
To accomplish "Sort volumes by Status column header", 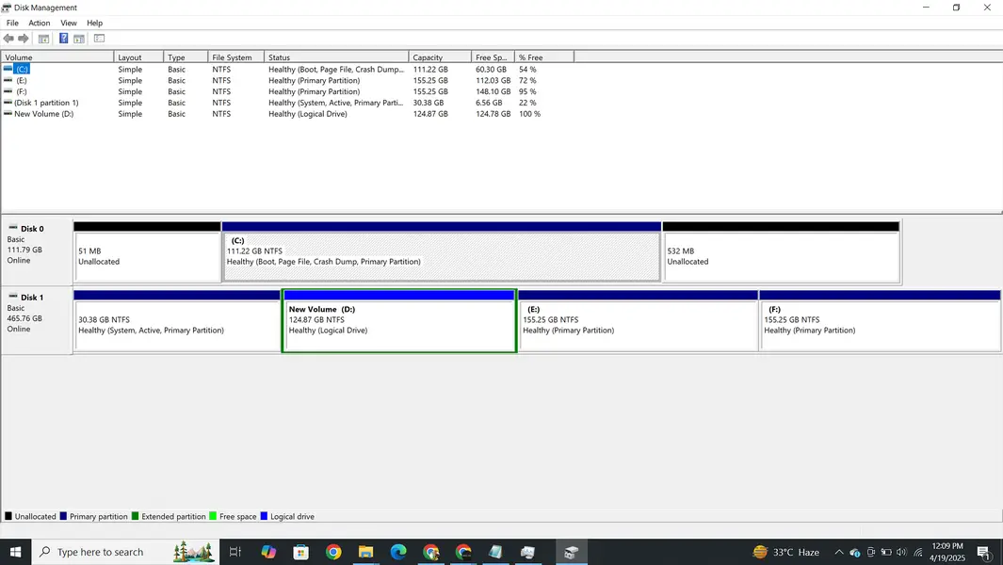I will point(335,57).
